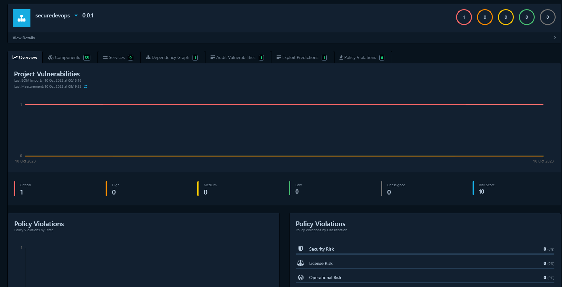Expand View Details using the right chevron

coord(555,37)
